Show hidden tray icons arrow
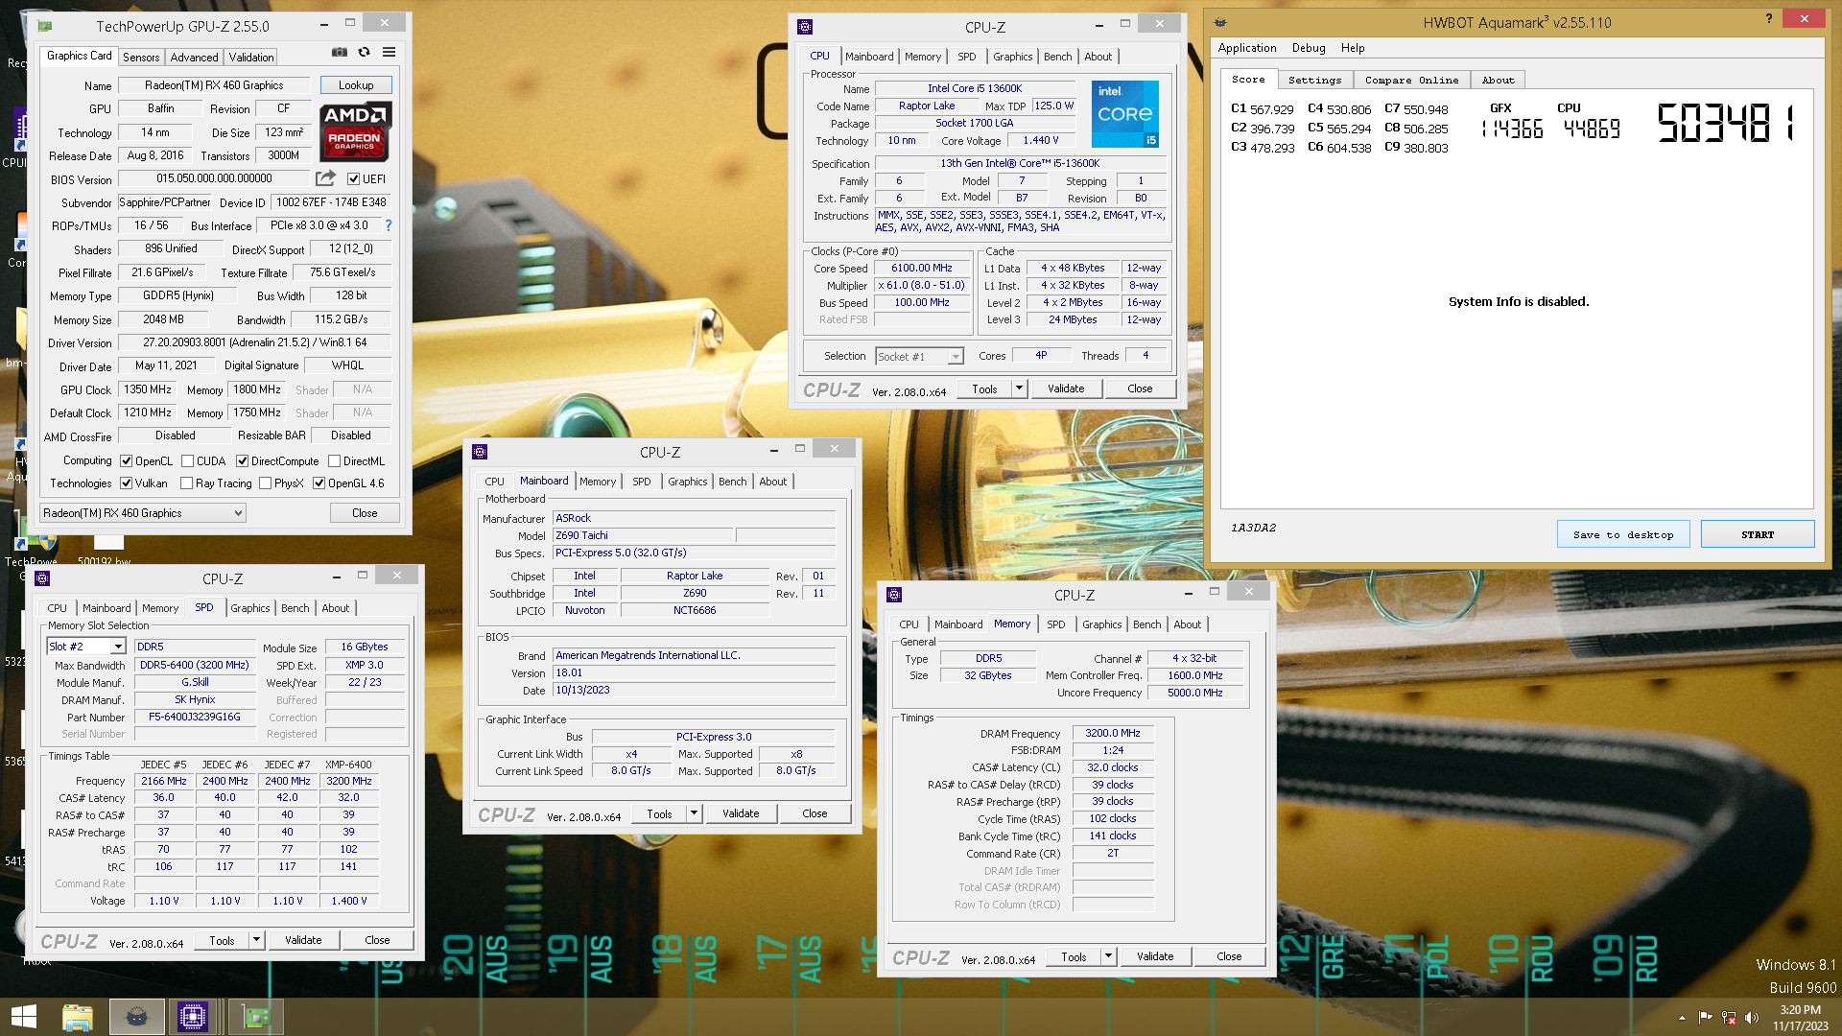This screenshot has width=1842, height=1036. pyautogui.click(x=1682, y=1018)
